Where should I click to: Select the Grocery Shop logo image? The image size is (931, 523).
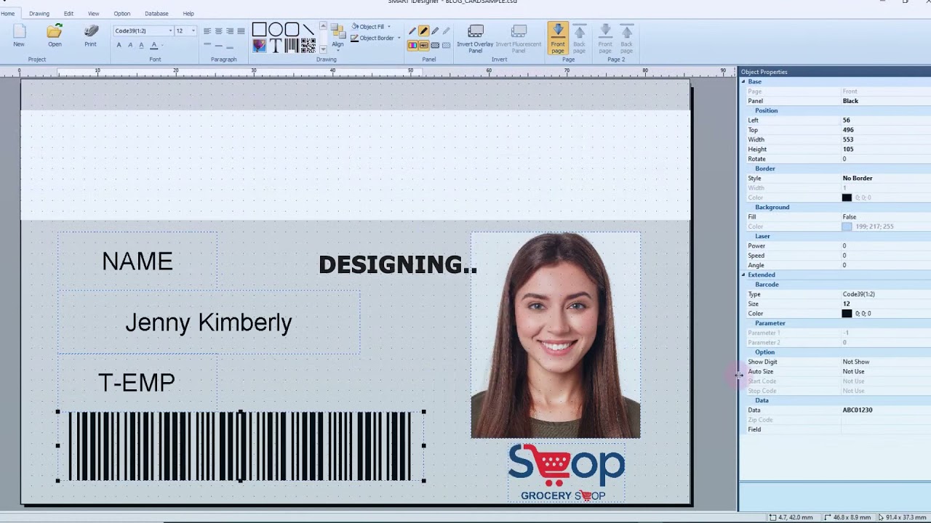click(x=566, y=473)
